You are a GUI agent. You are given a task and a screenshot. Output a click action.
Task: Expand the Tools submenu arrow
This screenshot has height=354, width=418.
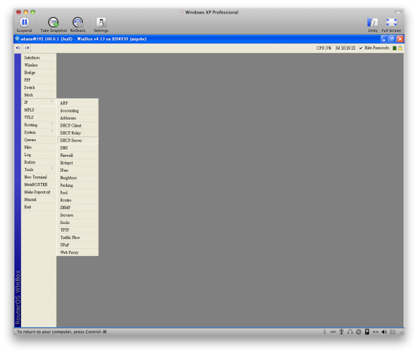(52, 169)
